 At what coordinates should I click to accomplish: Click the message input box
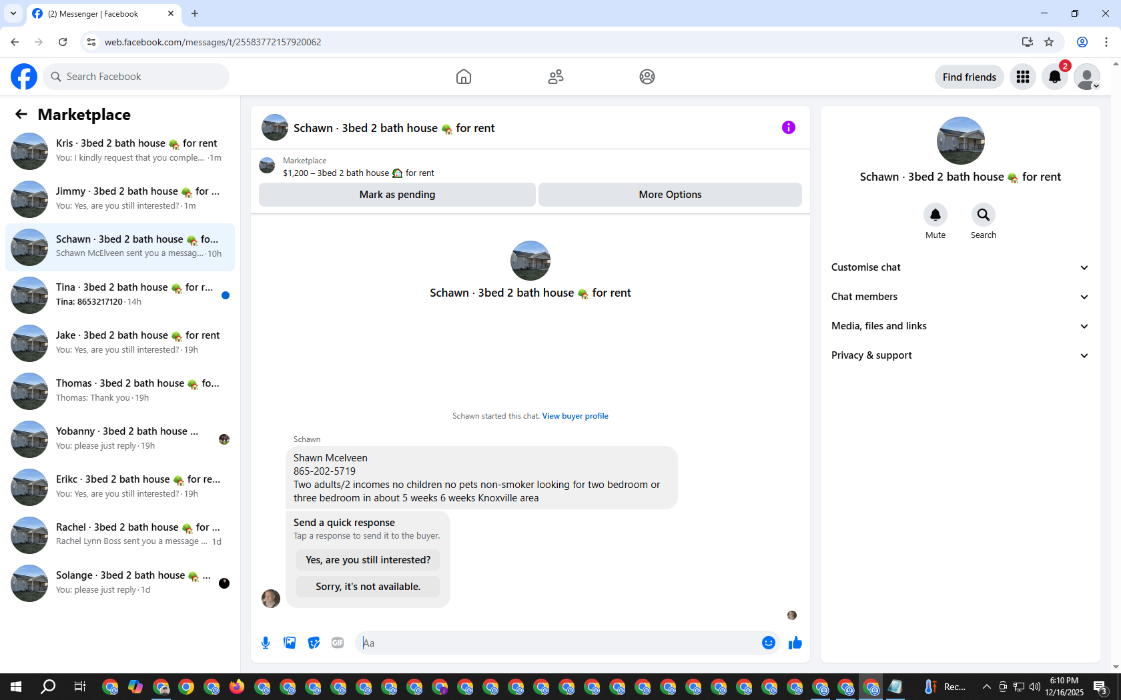coord(559,643)
